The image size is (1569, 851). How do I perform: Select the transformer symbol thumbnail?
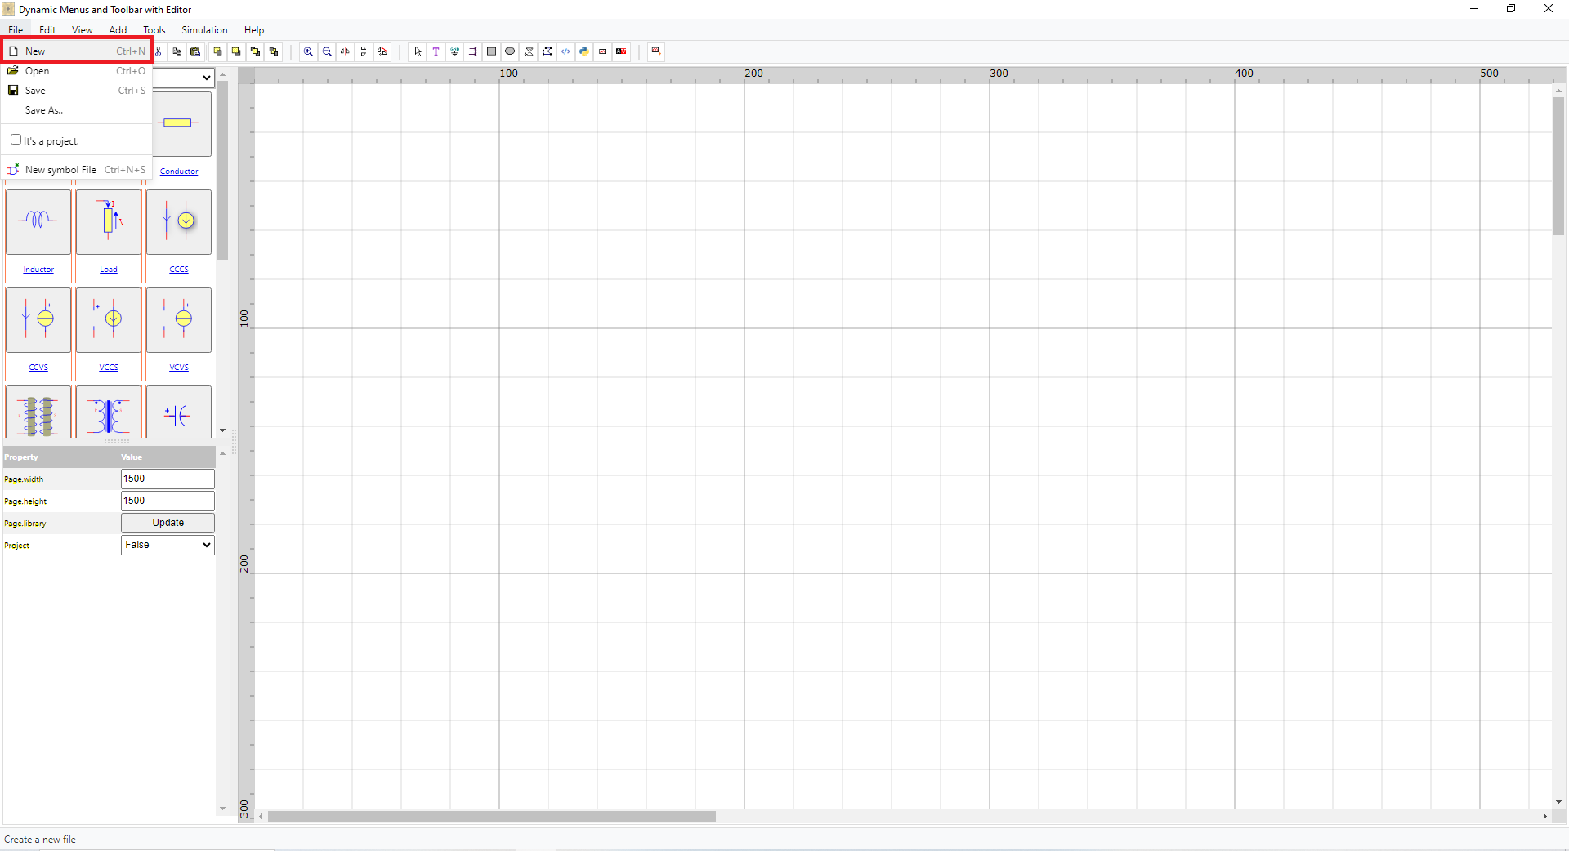[109, 413]
